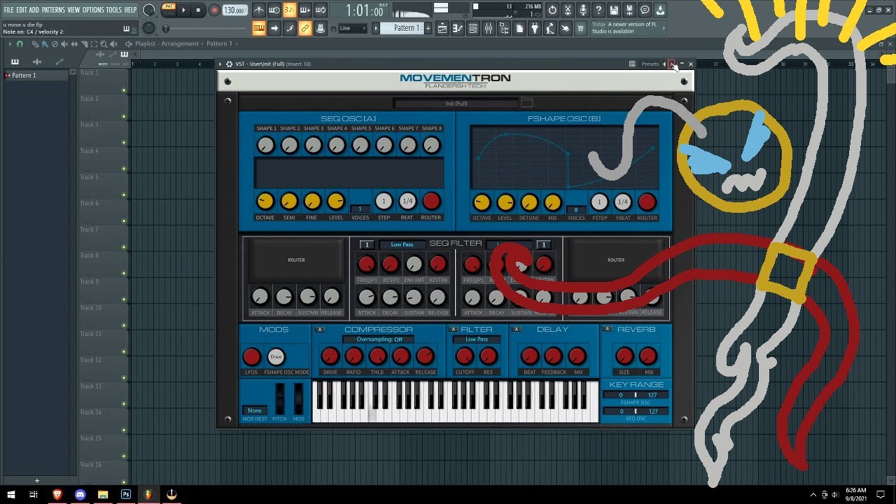This screenshot has width=896, height=504.
Task: Go to previous preset arrow
Action: (664, 64)
